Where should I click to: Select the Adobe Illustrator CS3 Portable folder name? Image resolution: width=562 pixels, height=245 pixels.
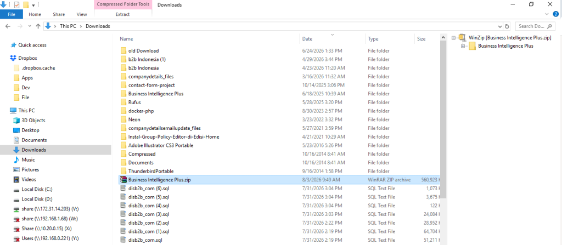click(161, 145)
